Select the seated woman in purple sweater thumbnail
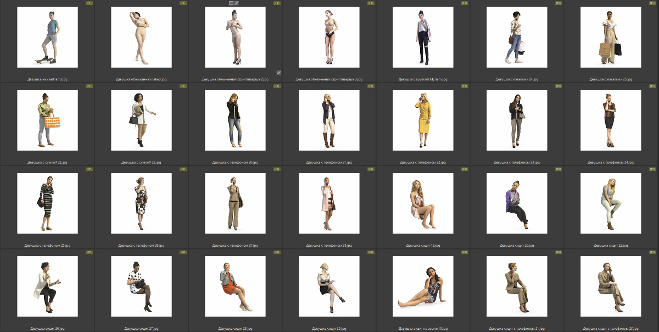Viewport: 659px width, 332px height. pyautogui.click(x=517, y=203)
